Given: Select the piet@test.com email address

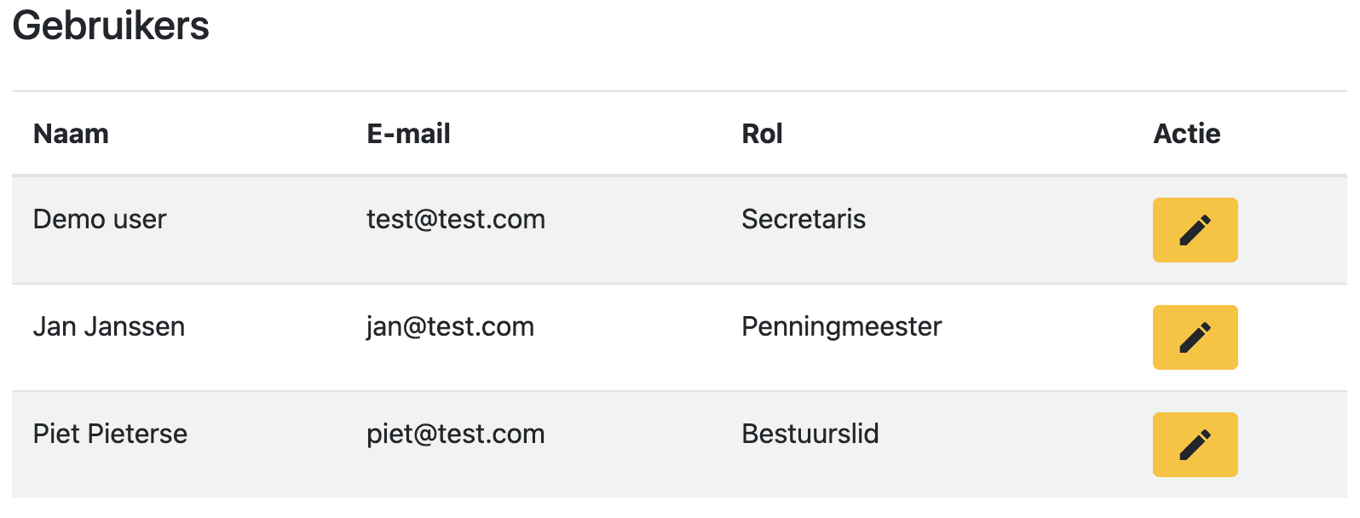Looking at the screenshot, I should click(456, 435).
